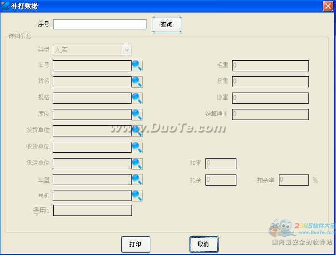Click the 毛重 input box
Image resolution: width=336 pixels, height=255 pixels.
tap(270, 66)
